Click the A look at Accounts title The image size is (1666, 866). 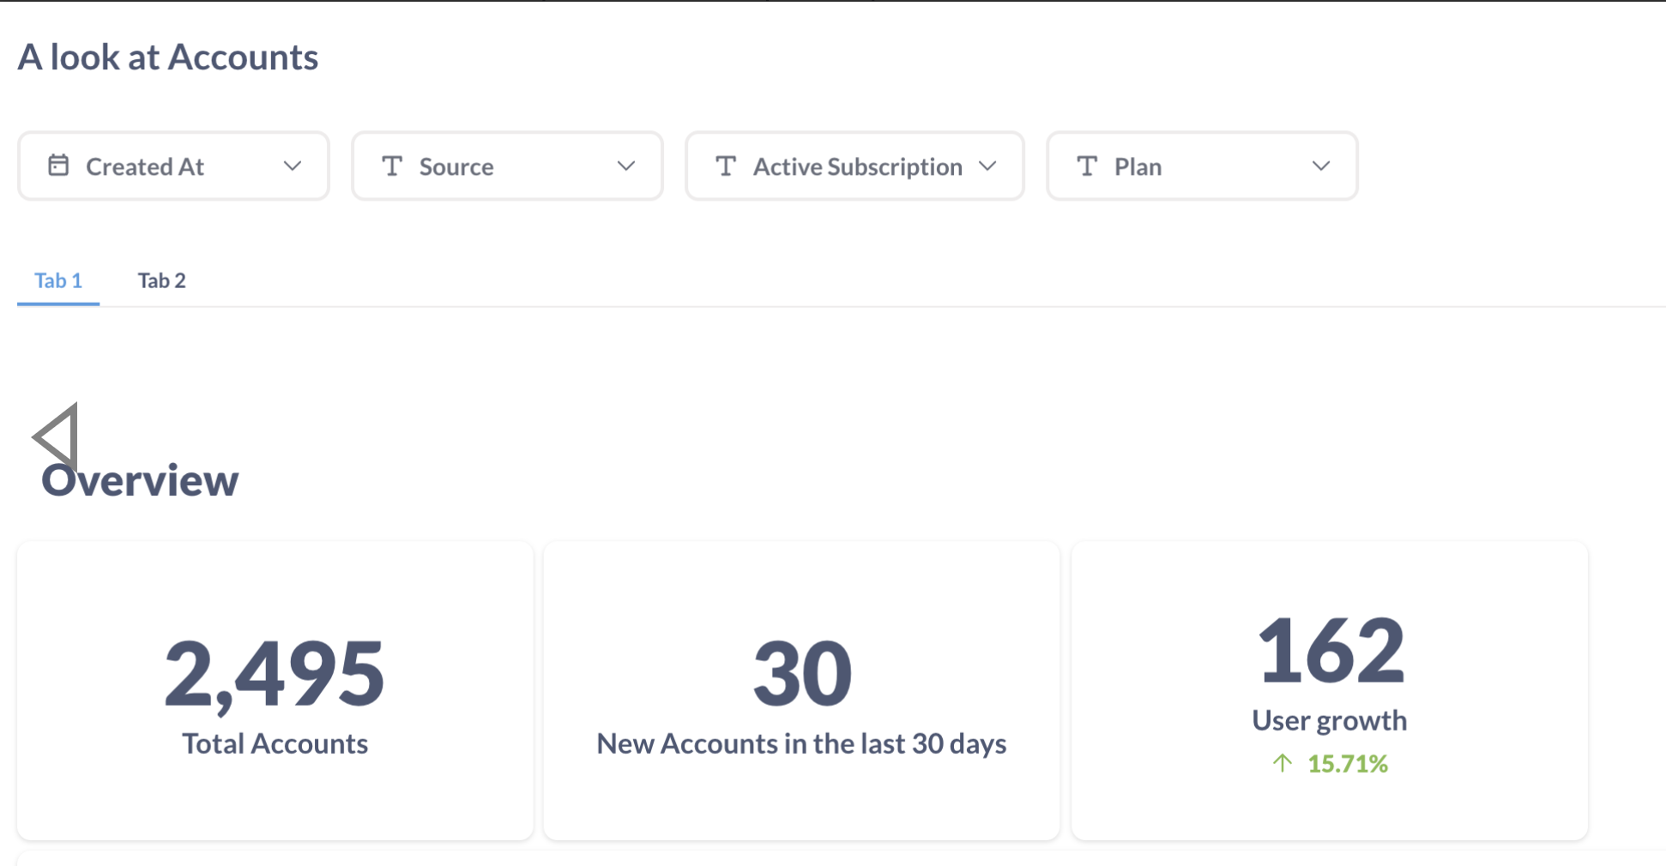click(168, 56)
